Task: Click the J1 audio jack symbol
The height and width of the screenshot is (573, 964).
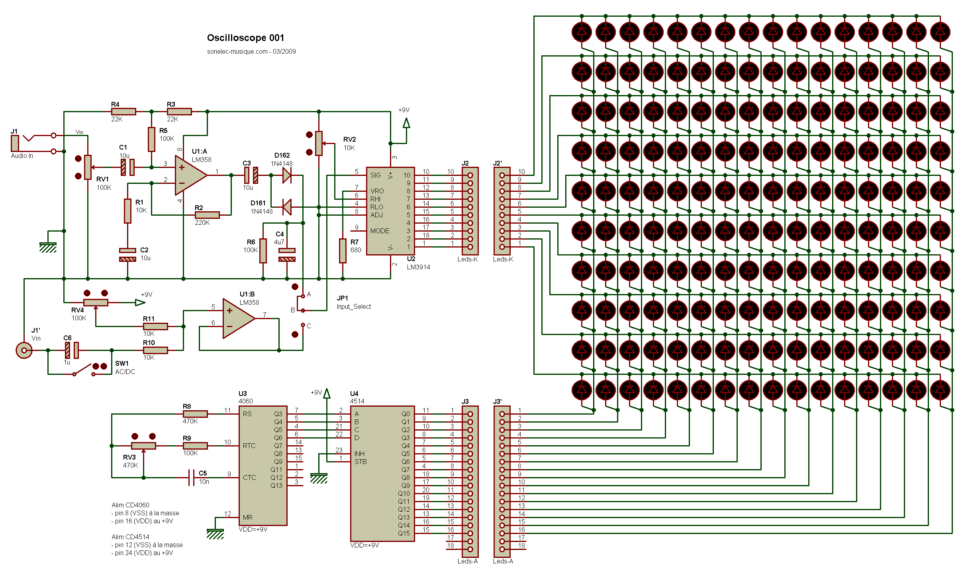Action: coord(33,143)
